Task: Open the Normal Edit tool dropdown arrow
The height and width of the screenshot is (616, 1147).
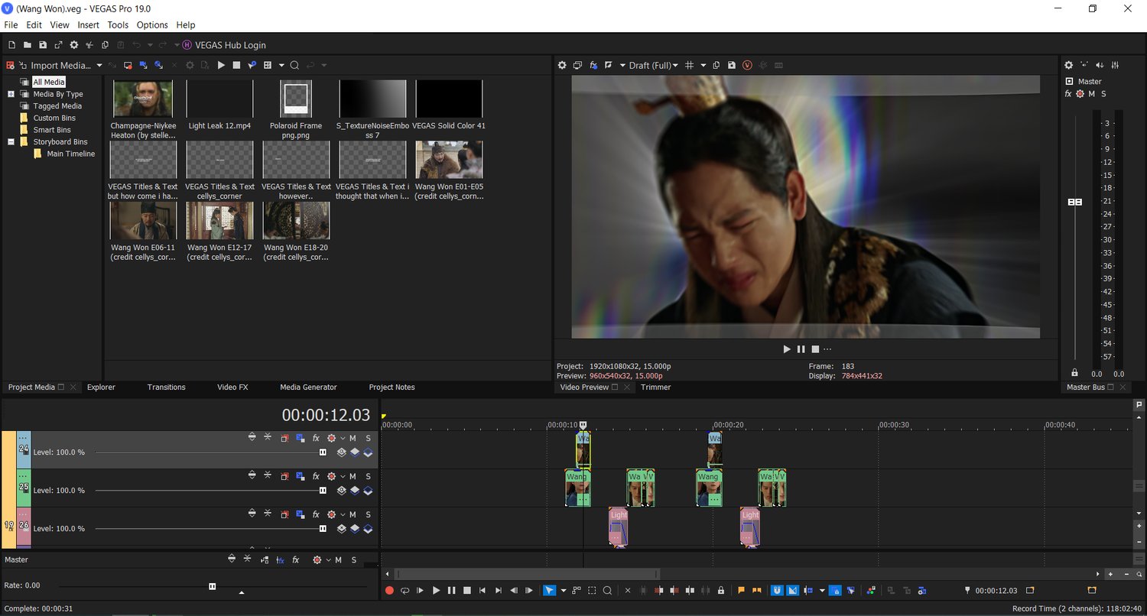Action: (564, 591)
